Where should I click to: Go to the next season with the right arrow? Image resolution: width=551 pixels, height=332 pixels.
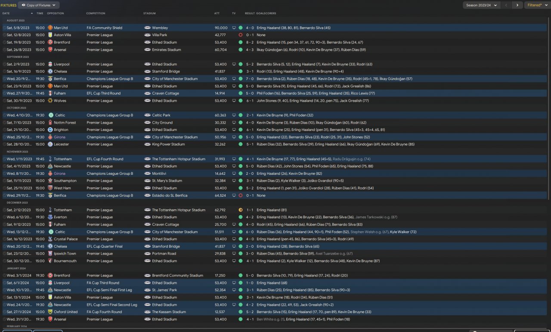click(517, 5)
